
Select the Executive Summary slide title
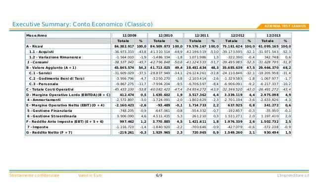(x=82, y=24)
